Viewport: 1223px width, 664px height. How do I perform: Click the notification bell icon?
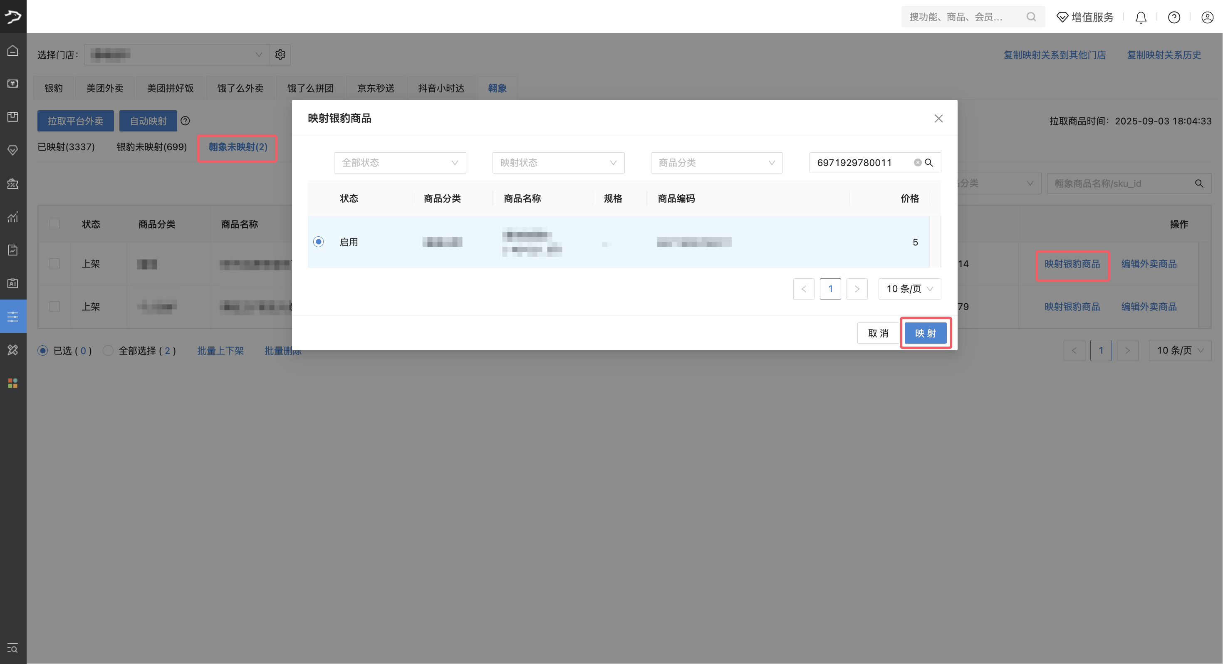pos(1140,17)
